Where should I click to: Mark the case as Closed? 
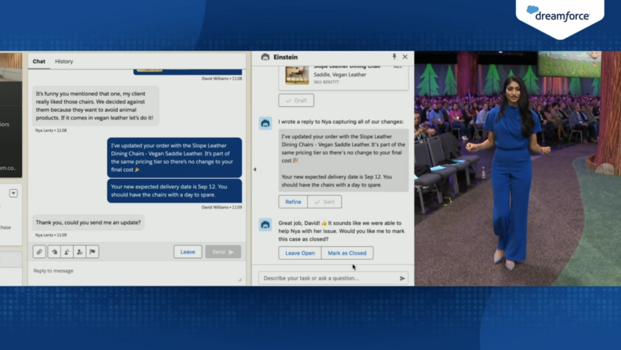click(347, 253)
